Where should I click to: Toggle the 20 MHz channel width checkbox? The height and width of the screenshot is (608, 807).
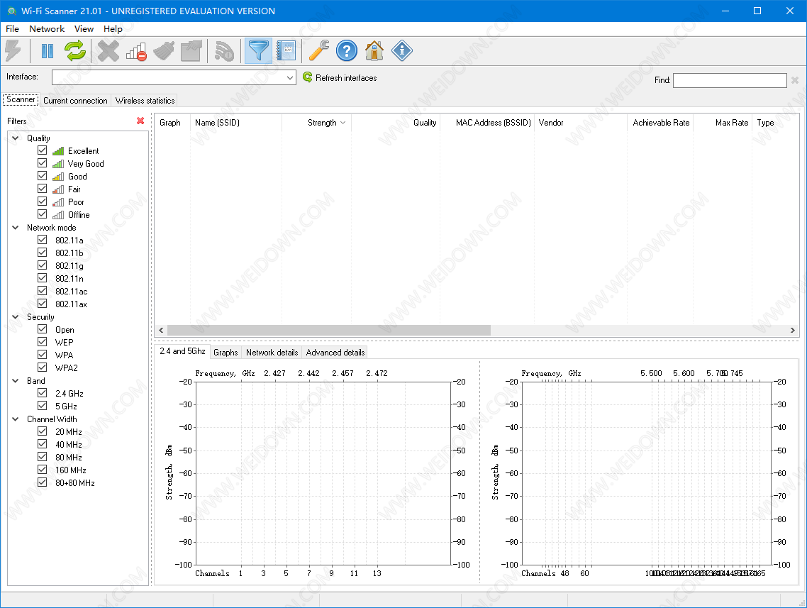[43, 431]
